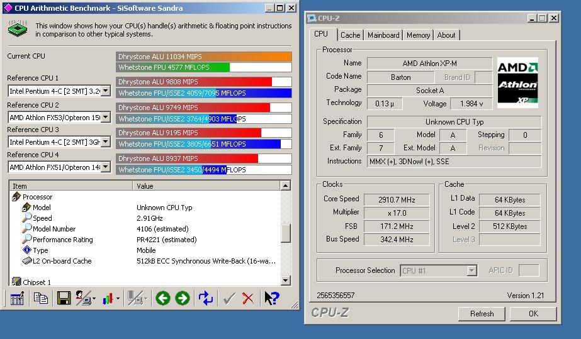This screenshot has width=581, height=339.
Task: Click the Chipset 1 item icon
Action: 16,282
